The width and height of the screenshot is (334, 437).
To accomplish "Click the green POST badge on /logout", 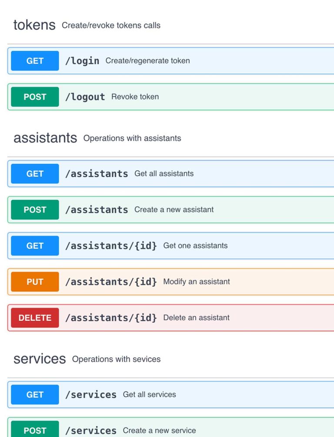I will click(34, 97).
